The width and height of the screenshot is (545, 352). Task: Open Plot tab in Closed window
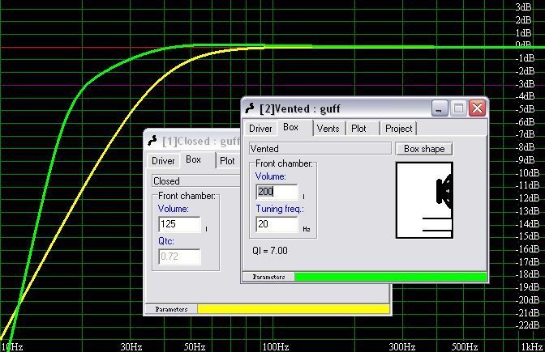(227, 161)
